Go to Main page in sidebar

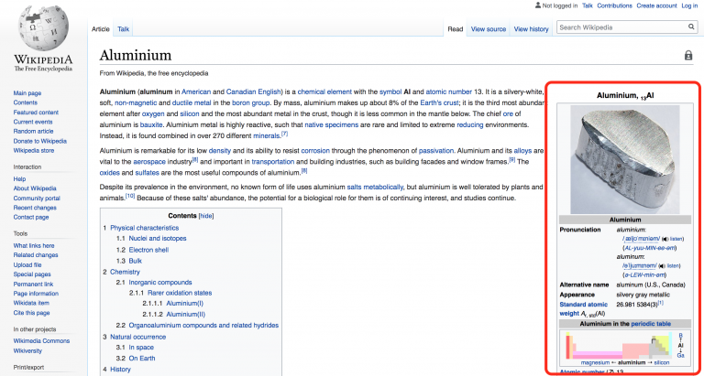click(x=27, y=93)
